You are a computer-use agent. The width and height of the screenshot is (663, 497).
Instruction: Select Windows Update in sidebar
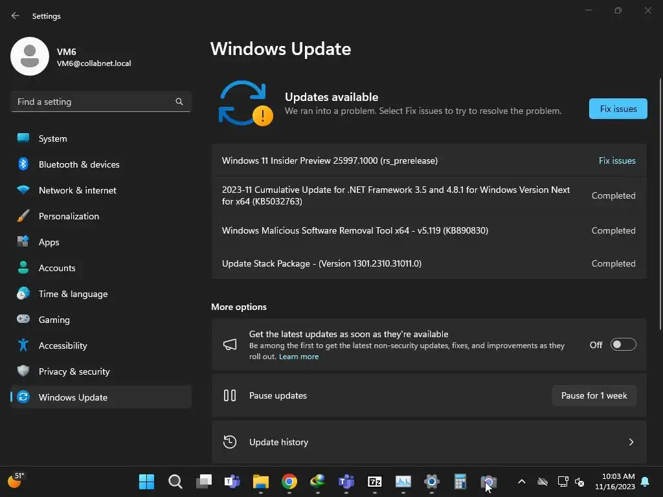point(101,397)
